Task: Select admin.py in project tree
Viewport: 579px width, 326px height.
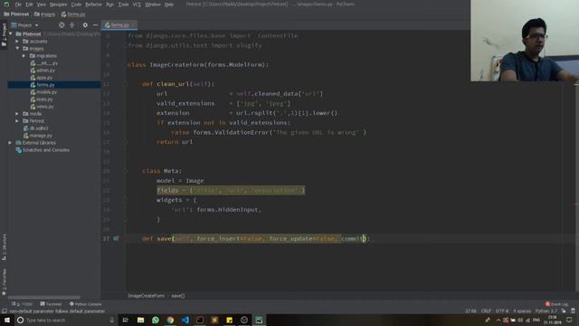Action: (x=43, y=71)
